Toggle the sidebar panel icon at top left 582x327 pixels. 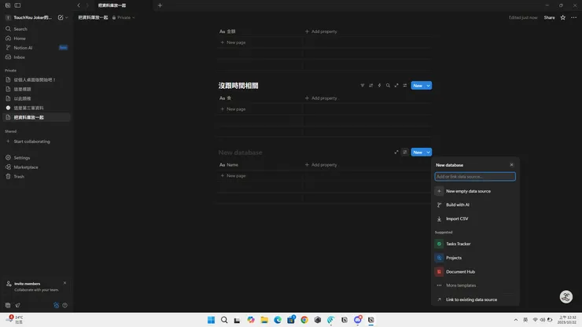click(x=17, y=6)
